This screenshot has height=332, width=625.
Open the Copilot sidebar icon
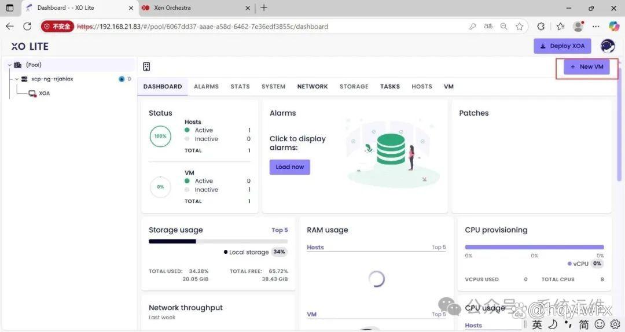pyautogui.click(x=614, y=26)
